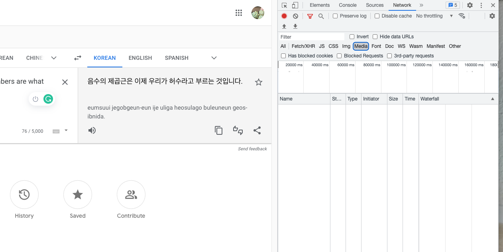The width and height of the screenshot is (503, 252).
Task: Enable the Preserve log checkbox
Action: pyautogui.click(x=335, y=16)
